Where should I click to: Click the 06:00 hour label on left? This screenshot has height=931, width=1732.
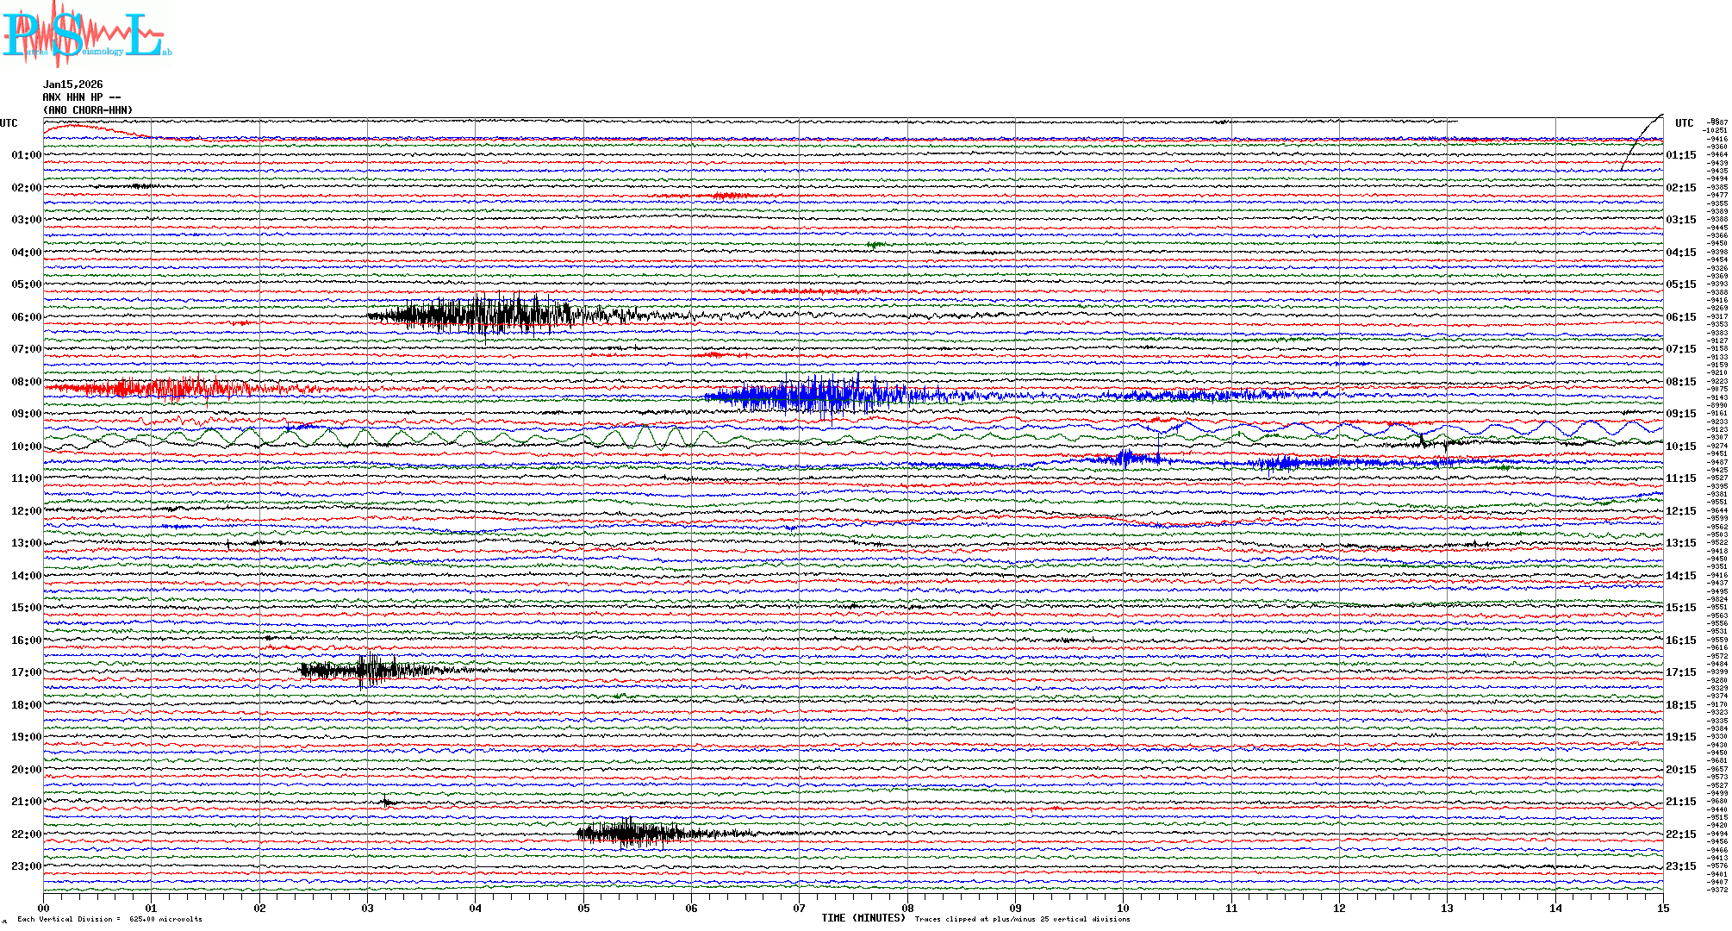tap(26, 317)
